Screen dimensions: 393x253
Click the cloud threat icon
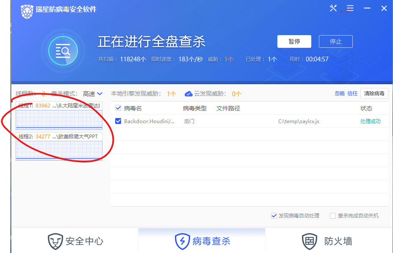188,94
